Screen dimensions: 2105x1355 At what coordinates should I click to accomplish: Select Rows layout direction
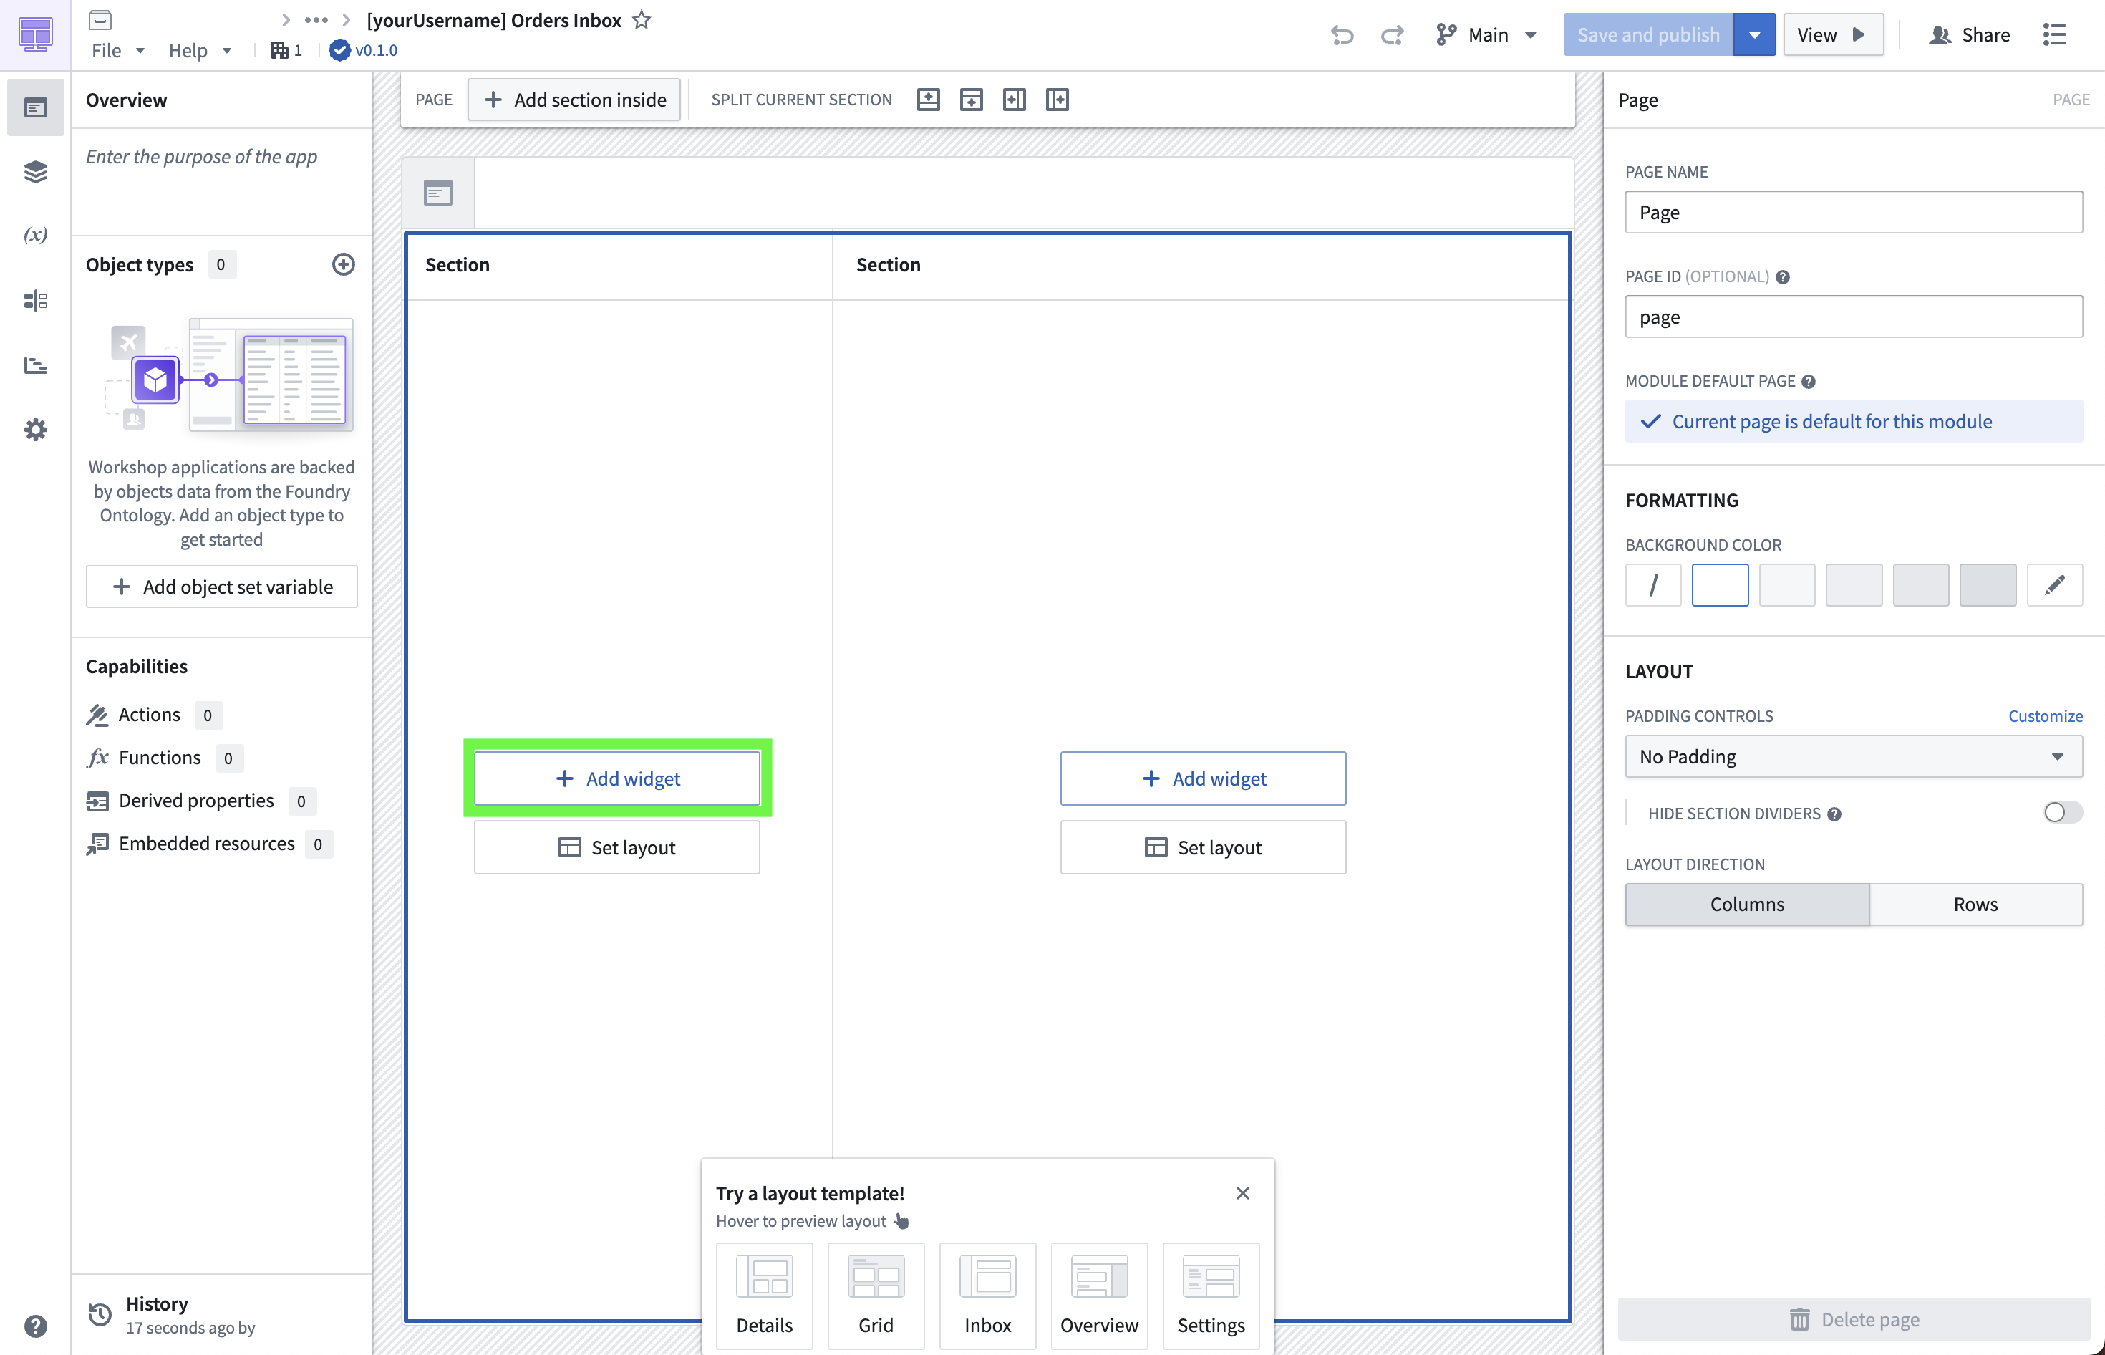point(1975,904)
